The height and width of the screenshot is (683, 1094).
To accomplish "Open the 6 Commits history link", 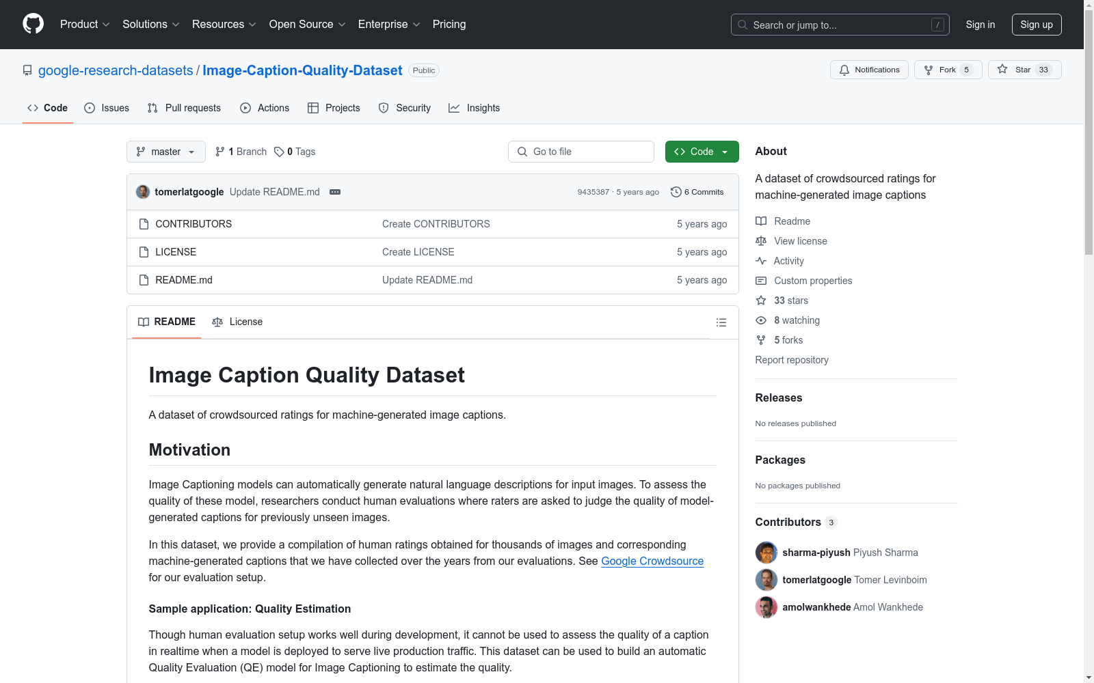I will point(697,192).
